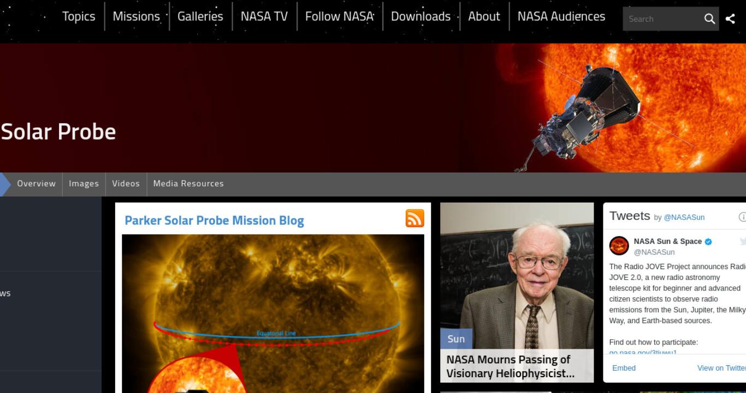Open the Missions menu

[136, 16]
